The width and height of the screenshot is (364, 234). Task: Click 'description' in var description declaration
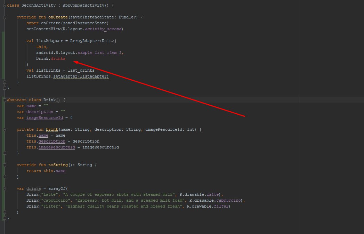pos(40,112)
